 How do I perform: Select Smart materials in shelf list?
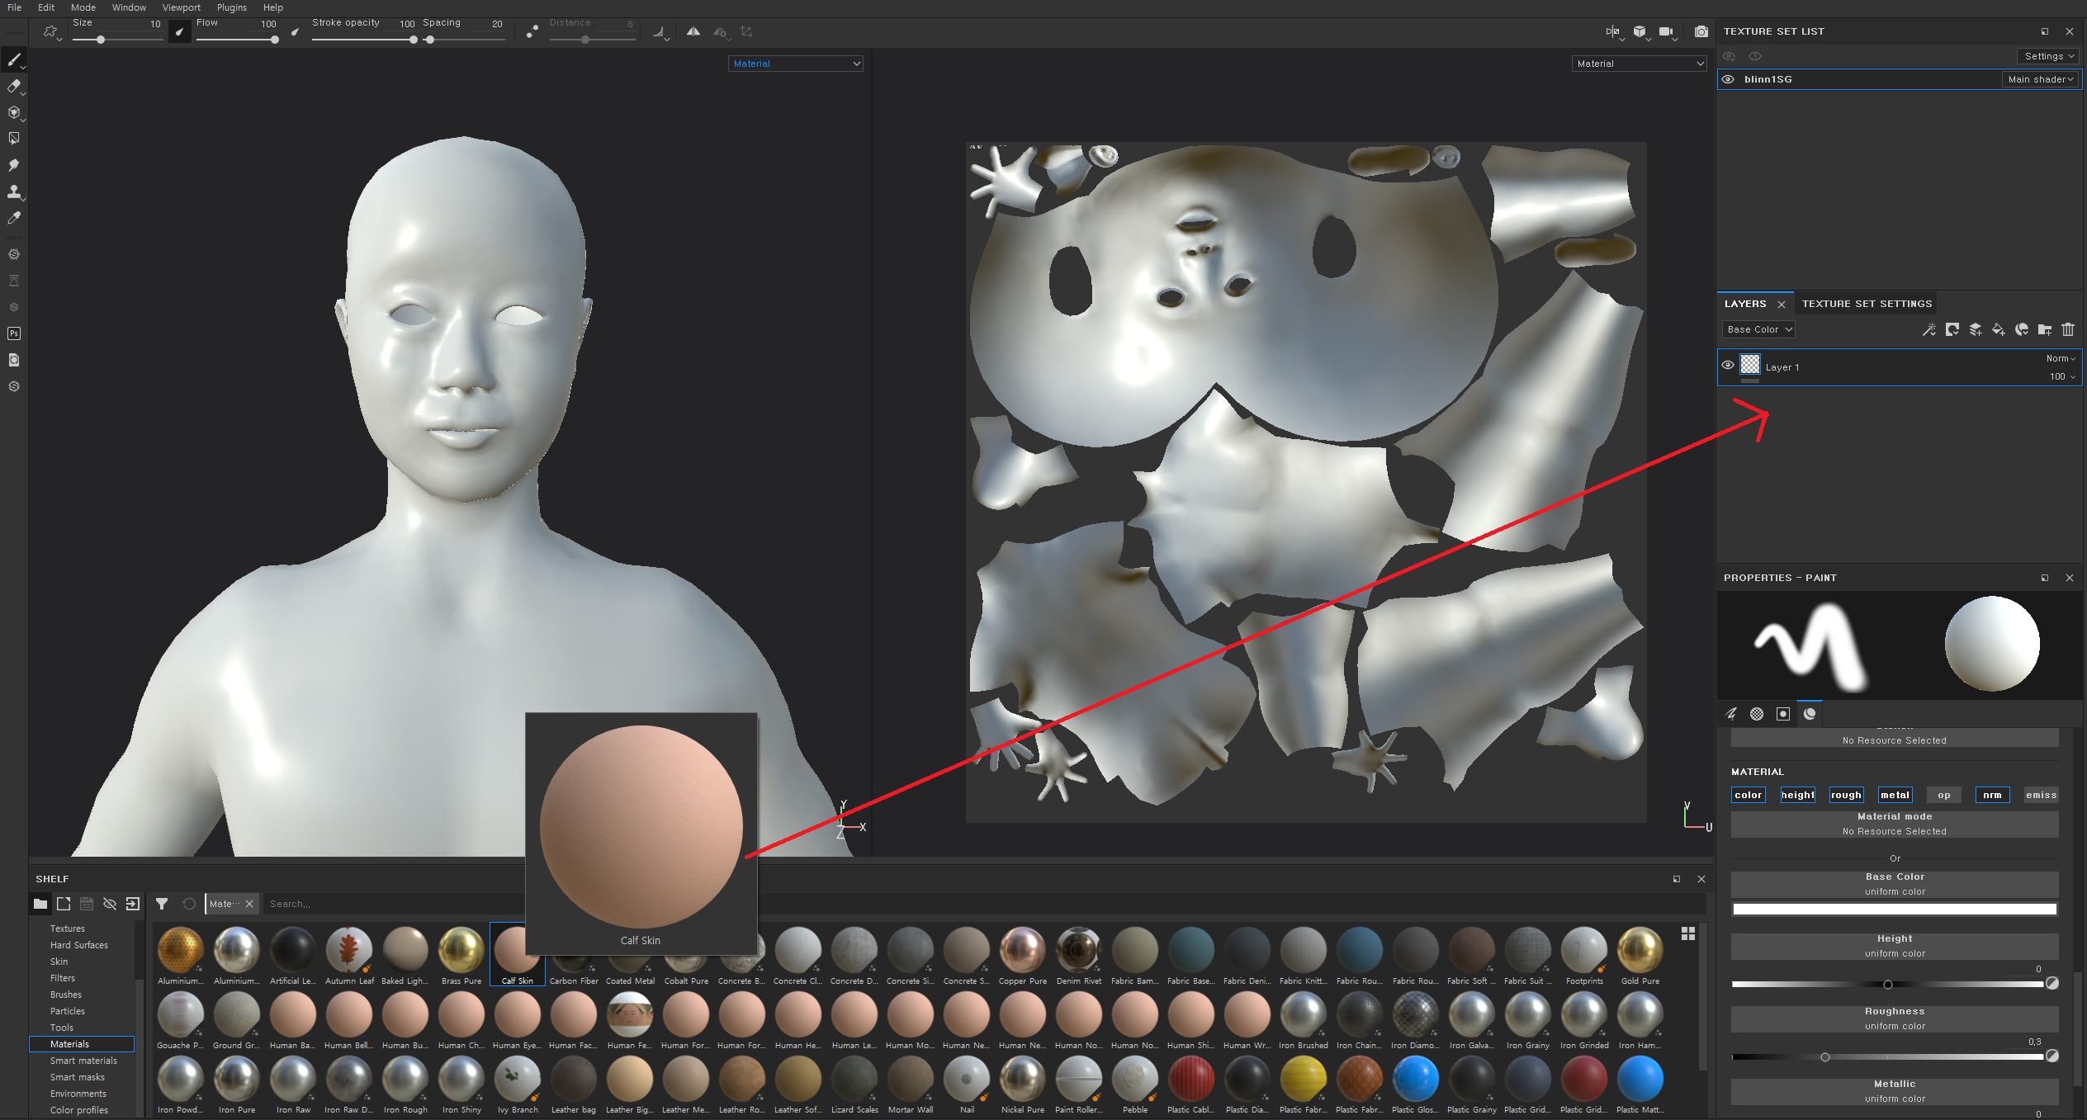[x=83, y=1061]
